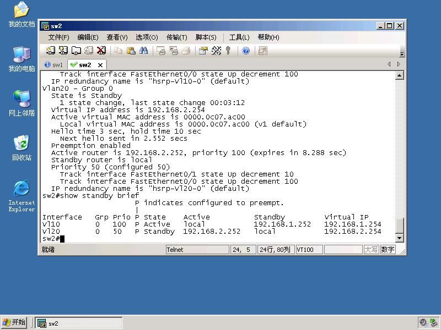Click the 大写 caps lock indicator
The image size is (441, 330).
(x=371, y=250)
